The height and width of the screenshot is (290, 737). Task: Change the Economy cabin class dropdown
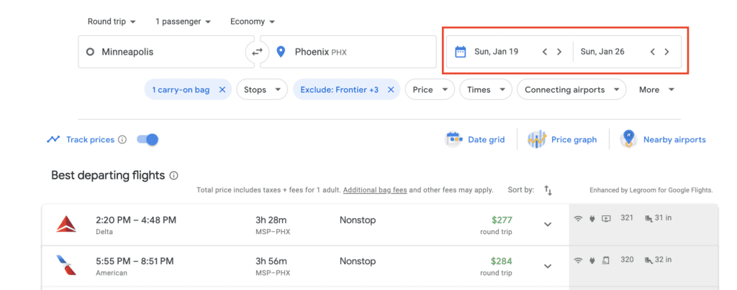coord(252,22)
